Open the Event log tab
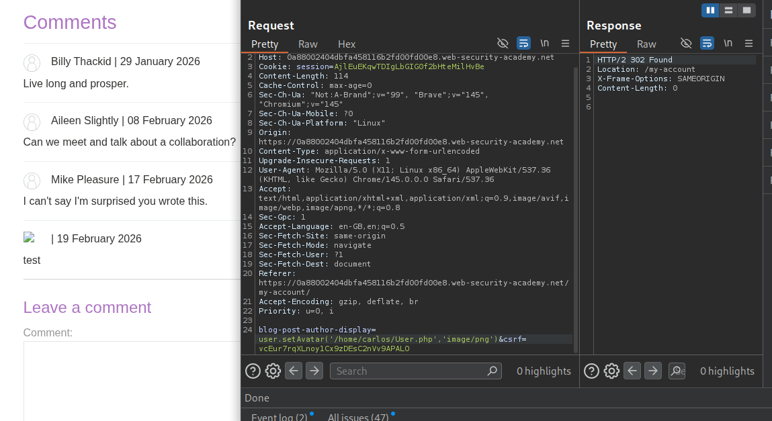Image resolution: width=772 pixels, height=421 pixels. pyautogui.click(x=279, y=417)
